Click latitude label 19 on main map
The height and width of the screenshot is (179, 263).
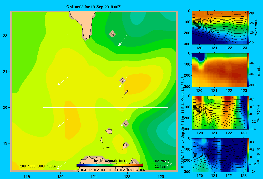pos(5,143)
